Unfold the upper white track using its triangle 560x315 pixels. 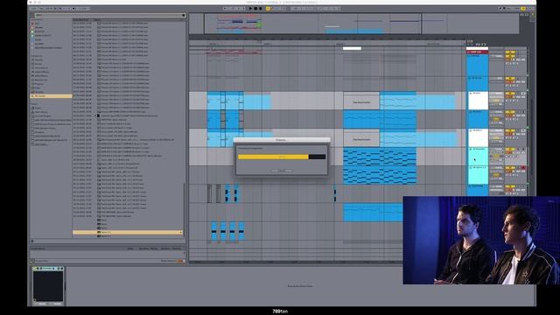pos(470,94)
